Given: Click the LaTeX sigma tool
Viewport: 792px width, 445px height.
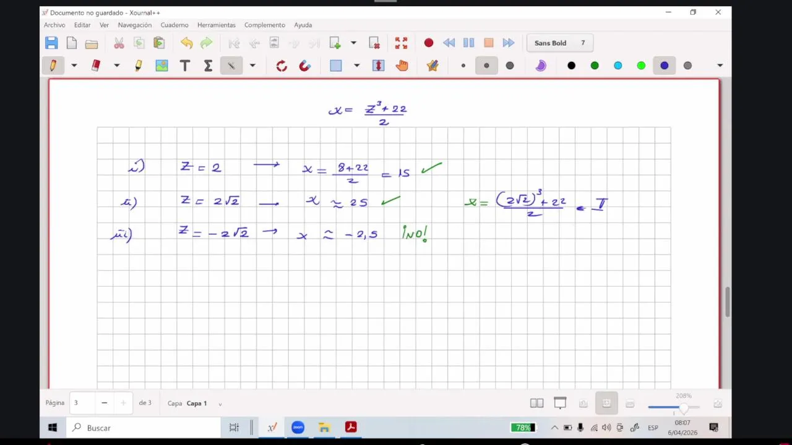Looking at the screenshot, I should pos(208,66).
